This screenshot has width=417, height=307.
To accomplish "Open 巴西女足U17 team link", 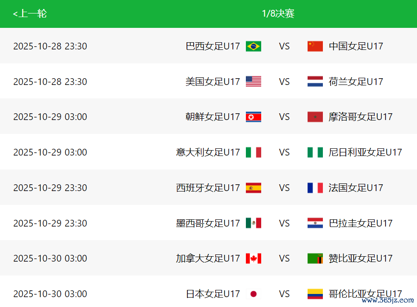I will (213, 46).
